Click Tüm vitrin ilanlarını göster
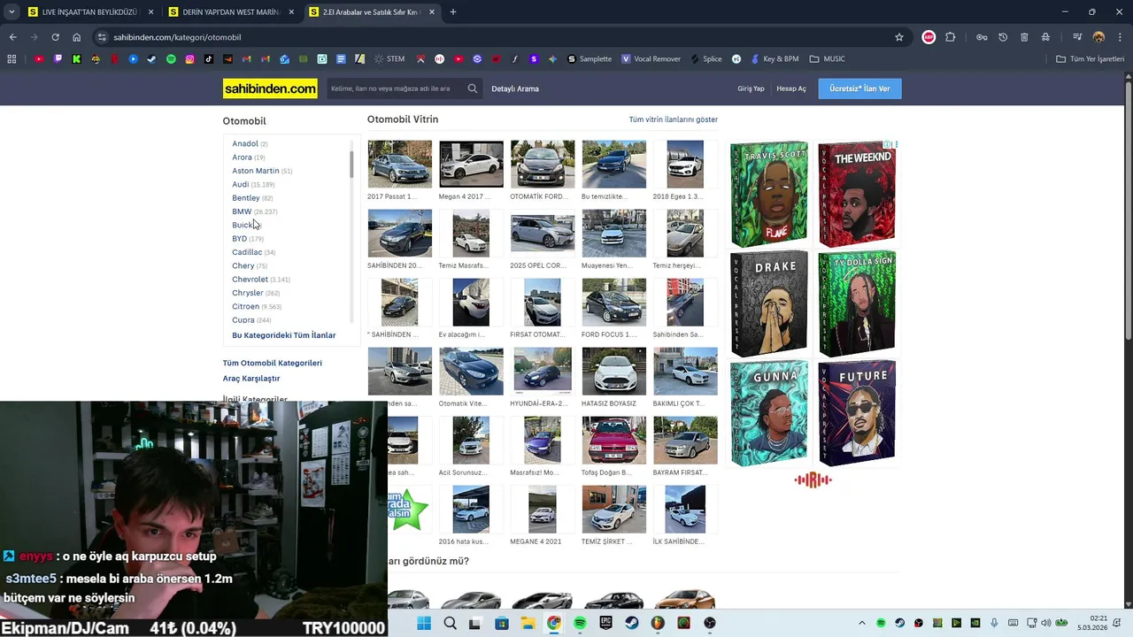Screen dimensions: 1133x637 click(674, 119)
